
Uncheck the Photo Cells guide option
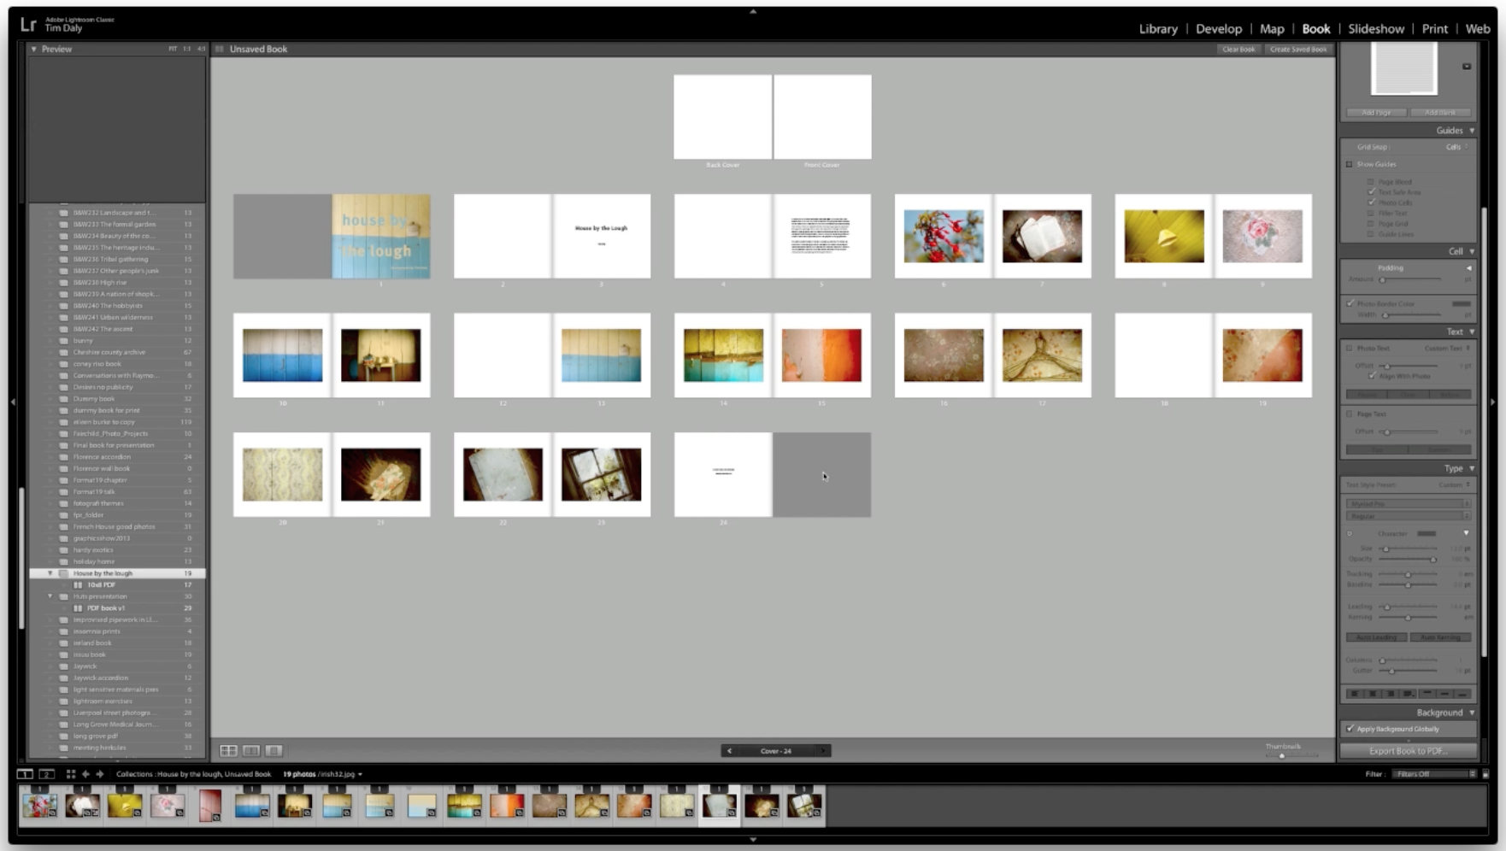[x=1372, y=203]
